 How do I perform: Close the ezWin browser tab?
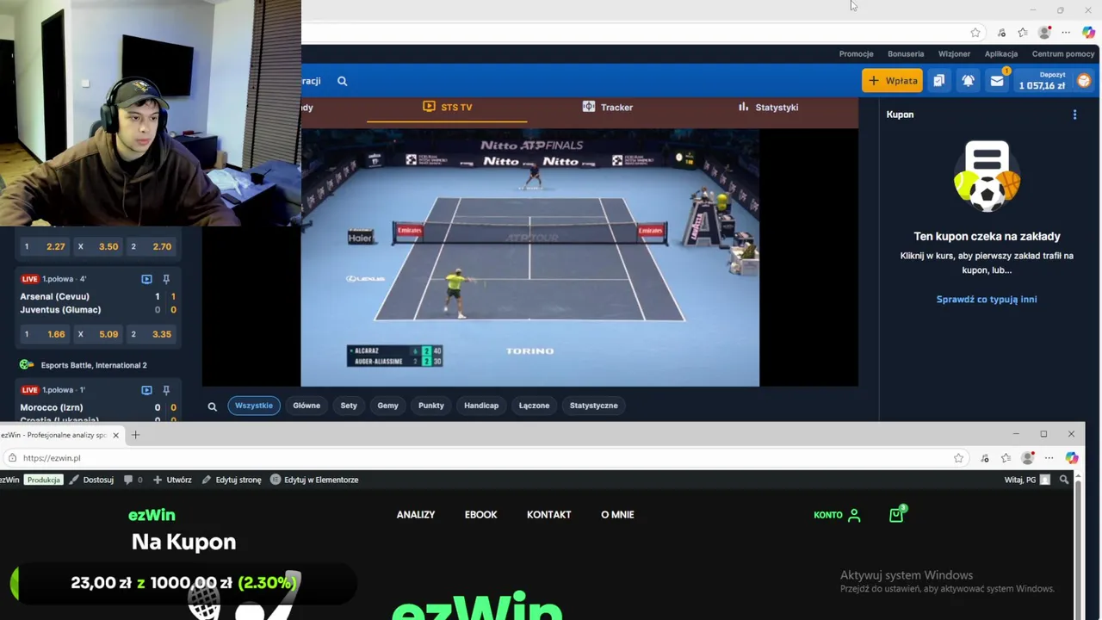tap(115, 435)
